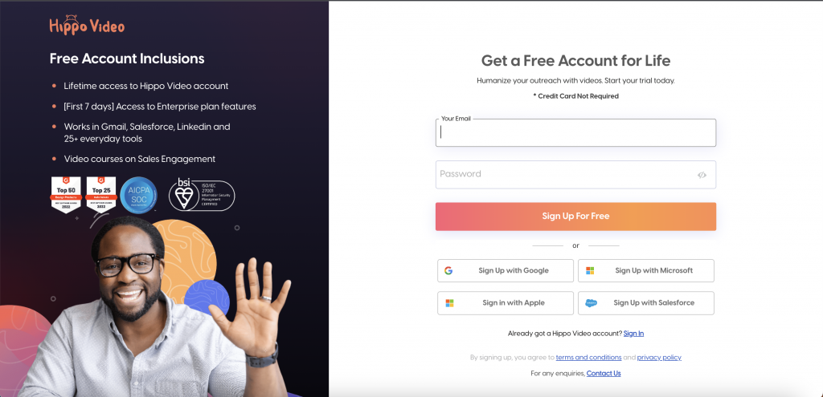Click the Salesforce cloud icon
This screenshot has height=397, width=823.
pyautogui.click(x=591, y=302)
